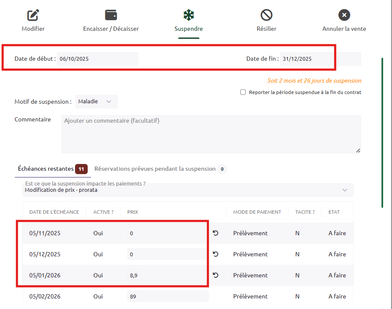Click the Date de fin field 31/12/2025
The height and width of the screenshot is (309, 392).
tap(320, 59)
